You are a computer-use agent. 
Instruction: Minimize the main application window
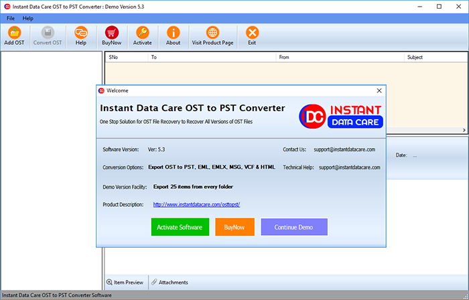pyautogui.click(x=419, y=7)
